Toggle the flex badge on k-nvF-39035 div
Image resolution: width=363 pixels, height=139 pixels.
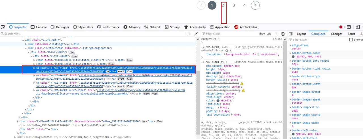tap(72, 52)
